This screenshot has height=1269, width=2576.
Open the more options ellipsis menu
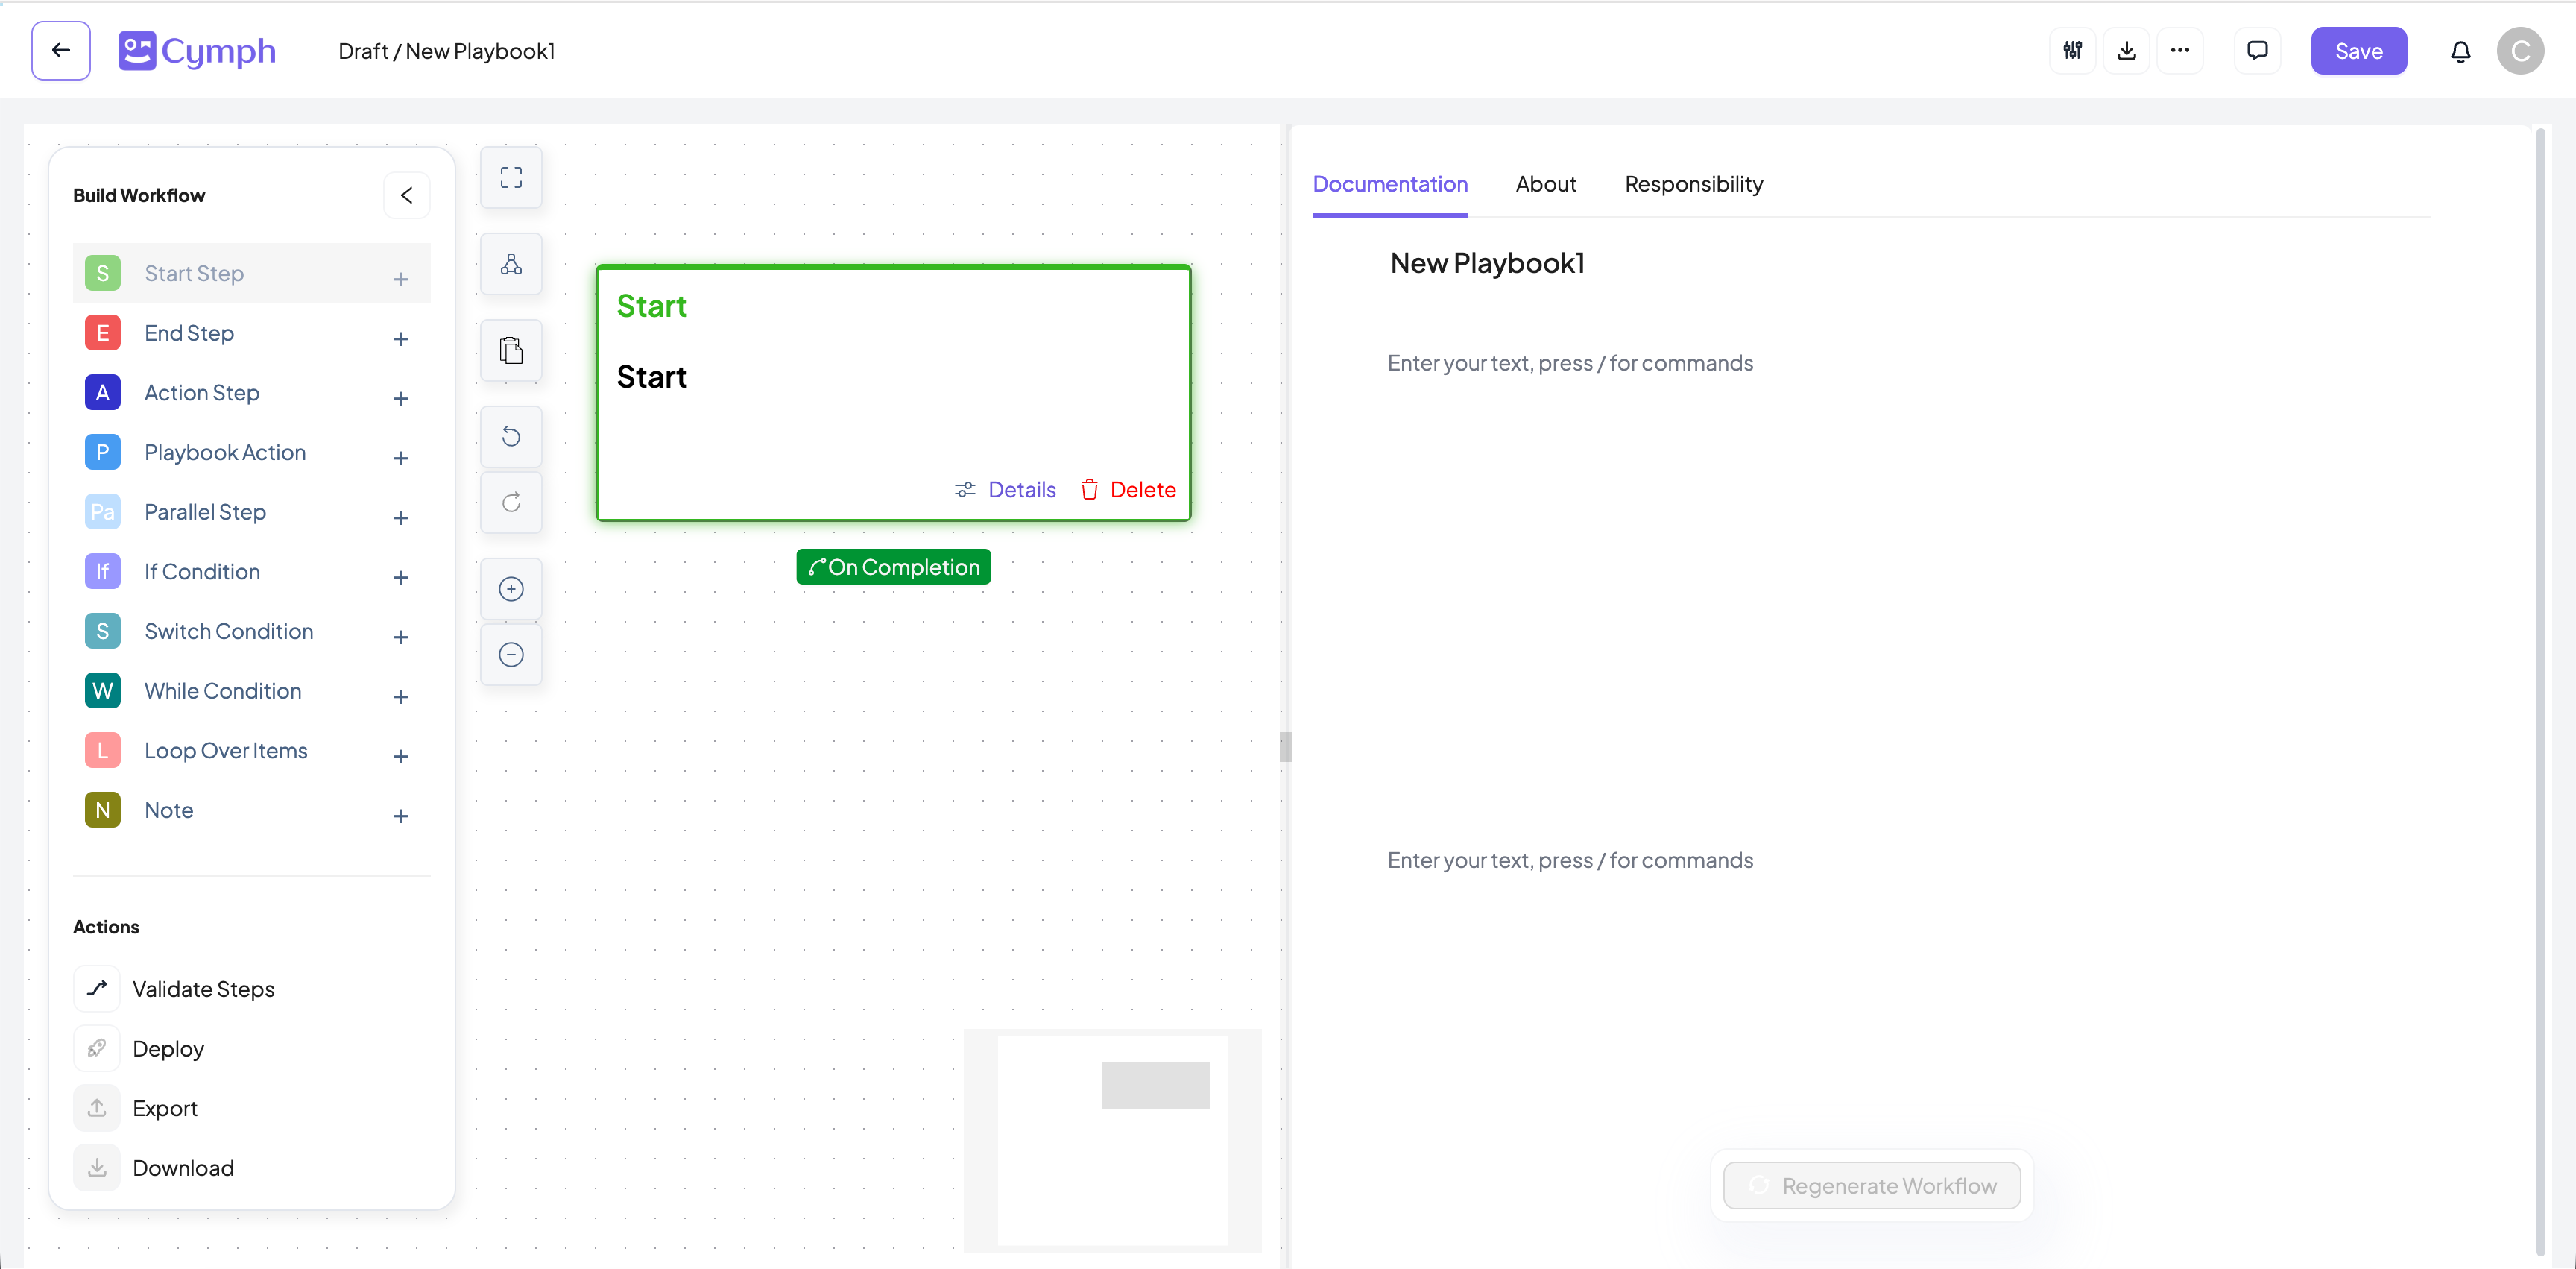tap(2181, 50)
